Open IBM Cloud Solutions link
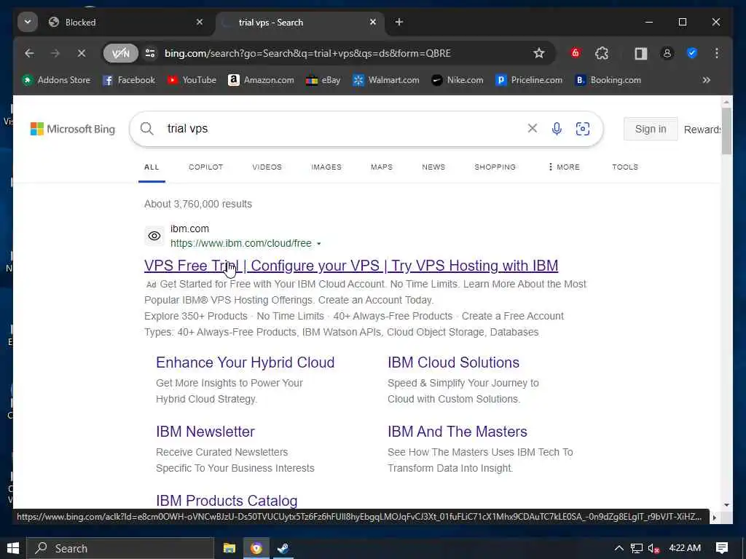 click(453, 362)
